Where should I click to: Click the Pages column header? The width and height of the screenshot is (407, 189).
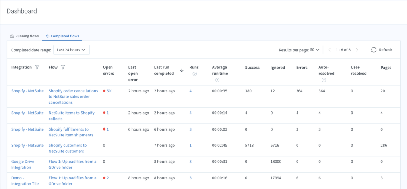pos(386,68)
